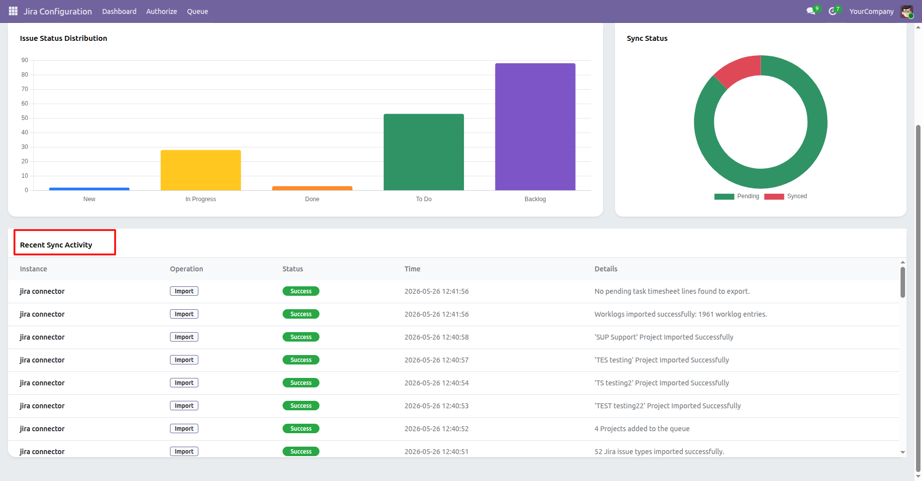Click the green To Do bar

coord(424,152)
